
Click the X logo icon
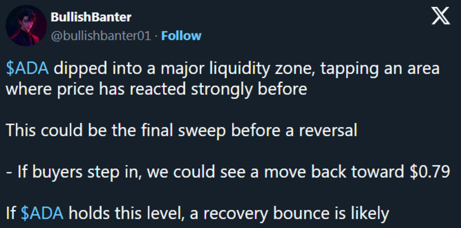pos(440,17)
